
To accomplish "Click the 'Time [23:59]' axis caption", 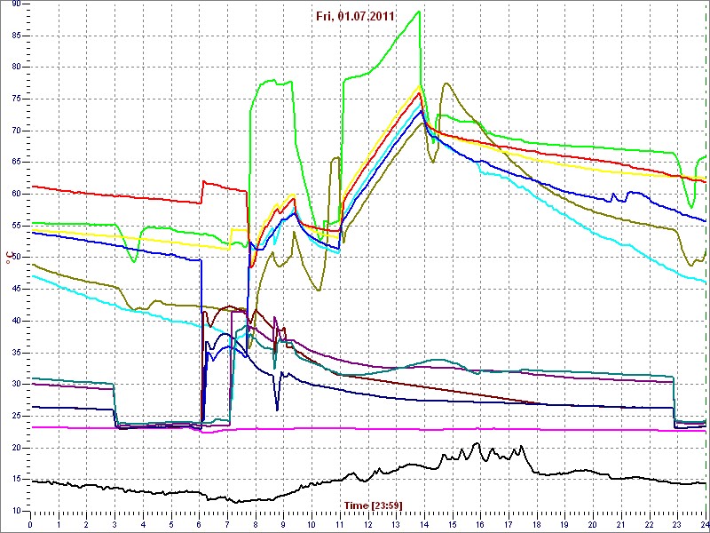I will (373, 505).
